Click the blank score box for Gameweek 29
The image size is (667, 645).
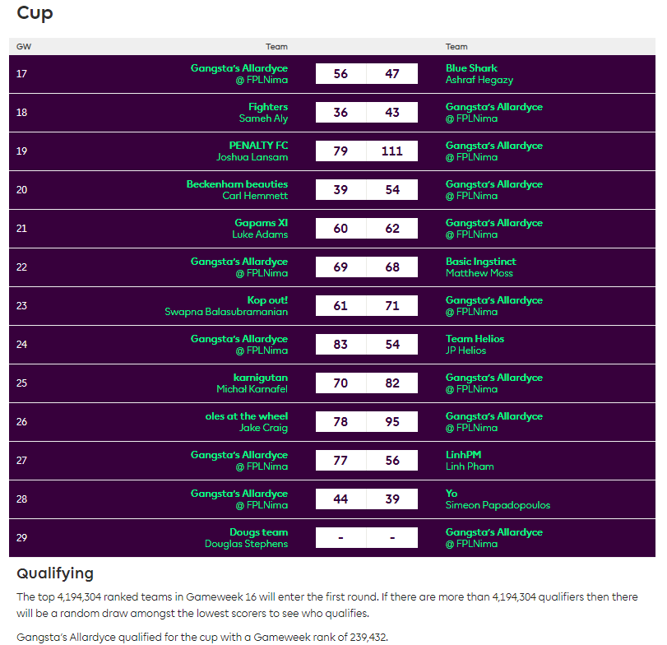[x=366, y=537]
